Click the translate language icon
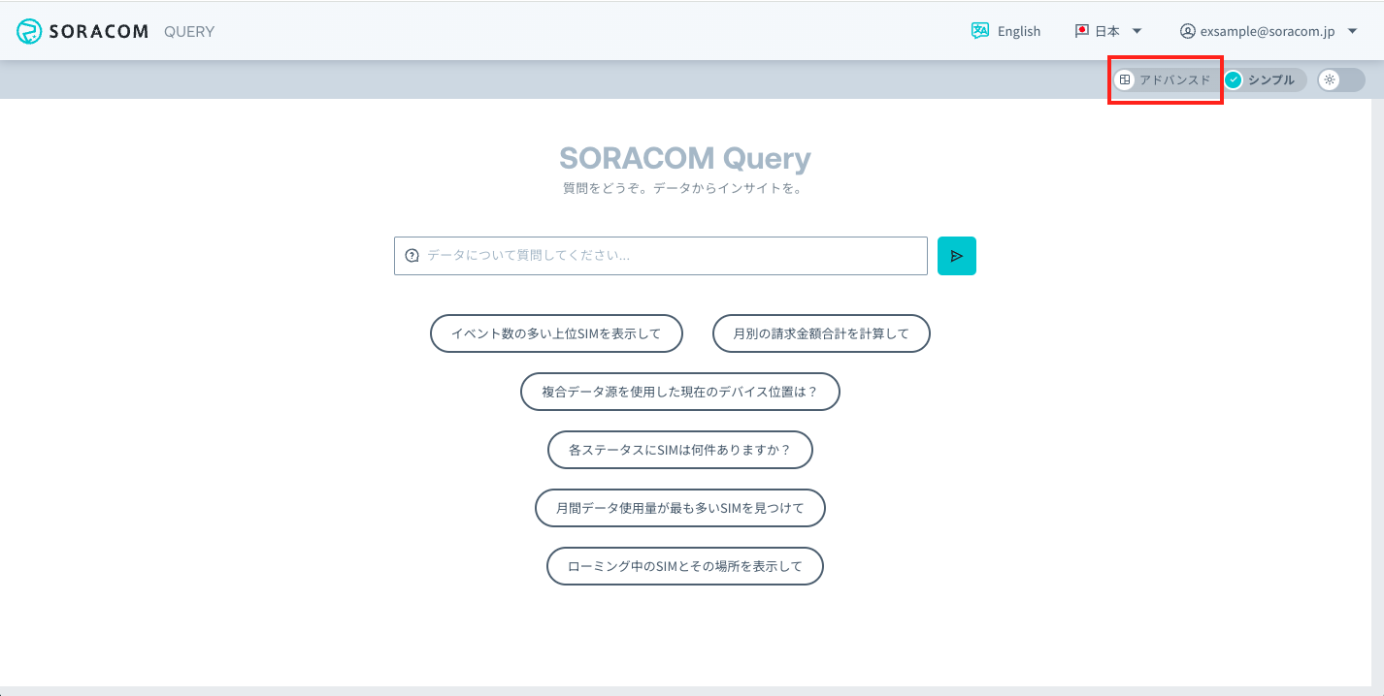 (x=980, y=31)
